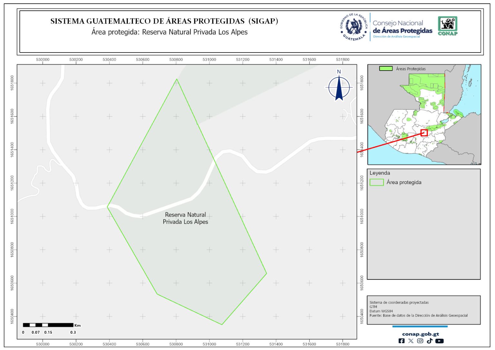Viewport: 495px width, 350px height.
Task: Click the Km scale bar
Action: [x=48, y=325]
